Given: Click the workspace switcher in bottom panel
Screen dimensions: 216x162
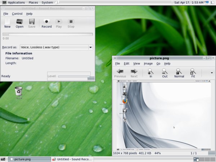Looking at the screenshot, I should [196, 159].
